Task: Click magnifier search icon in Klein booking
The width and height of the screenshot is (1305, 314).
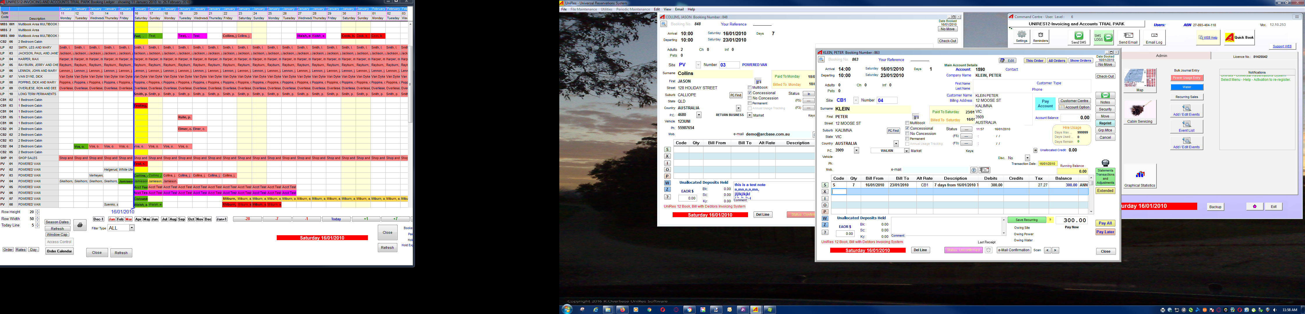Action: click(821, 60)
